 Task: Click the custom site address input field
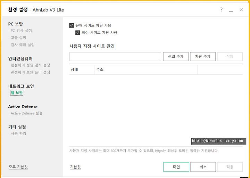pyautogui.click(x=115, y=57)
